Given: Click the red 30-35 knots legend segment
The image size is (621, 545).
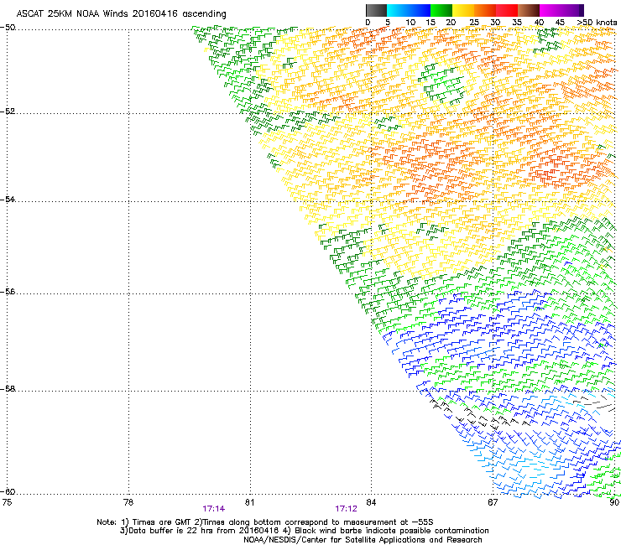Looking at the screenshot, I should [507, 10].
